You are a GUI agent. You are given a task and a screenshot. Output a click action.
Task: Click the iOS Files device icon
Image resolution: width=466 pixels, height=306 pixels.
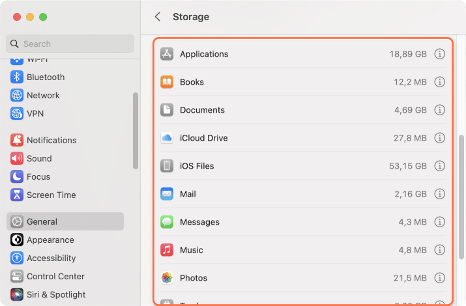(167, 166)
